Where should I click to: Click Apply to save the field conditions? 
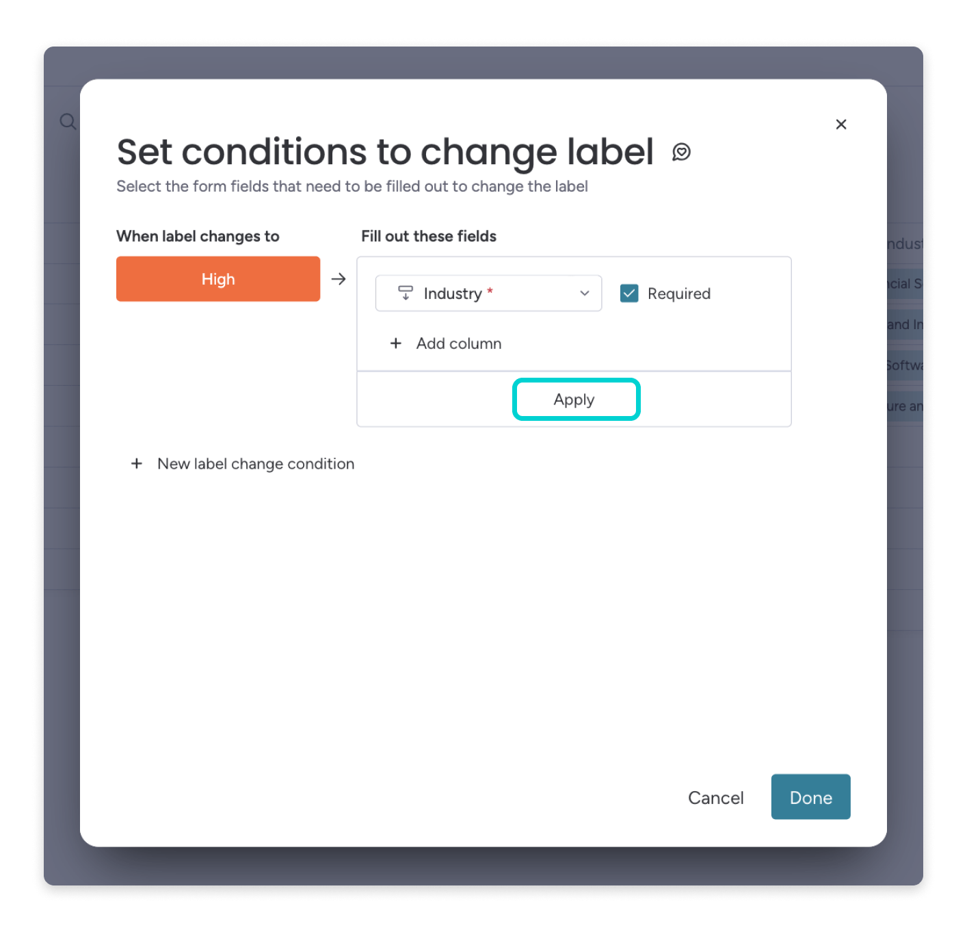point(575,399)
